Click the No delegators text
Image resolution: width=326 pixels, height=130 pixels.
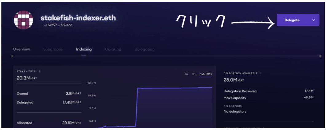pos(235,112)
